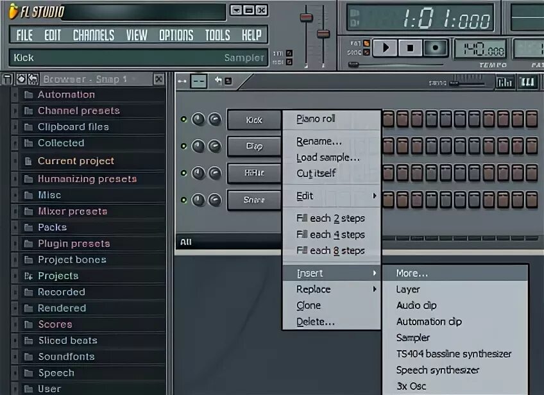Mute the HiHat channel via green LED
This screenshot has height=395, width=544.
184,172
